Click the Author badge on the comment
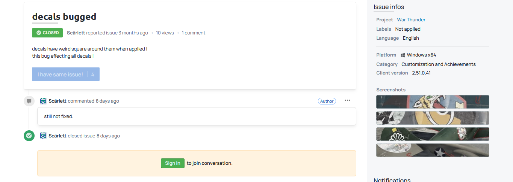513x182 pixels. (327, 101)
